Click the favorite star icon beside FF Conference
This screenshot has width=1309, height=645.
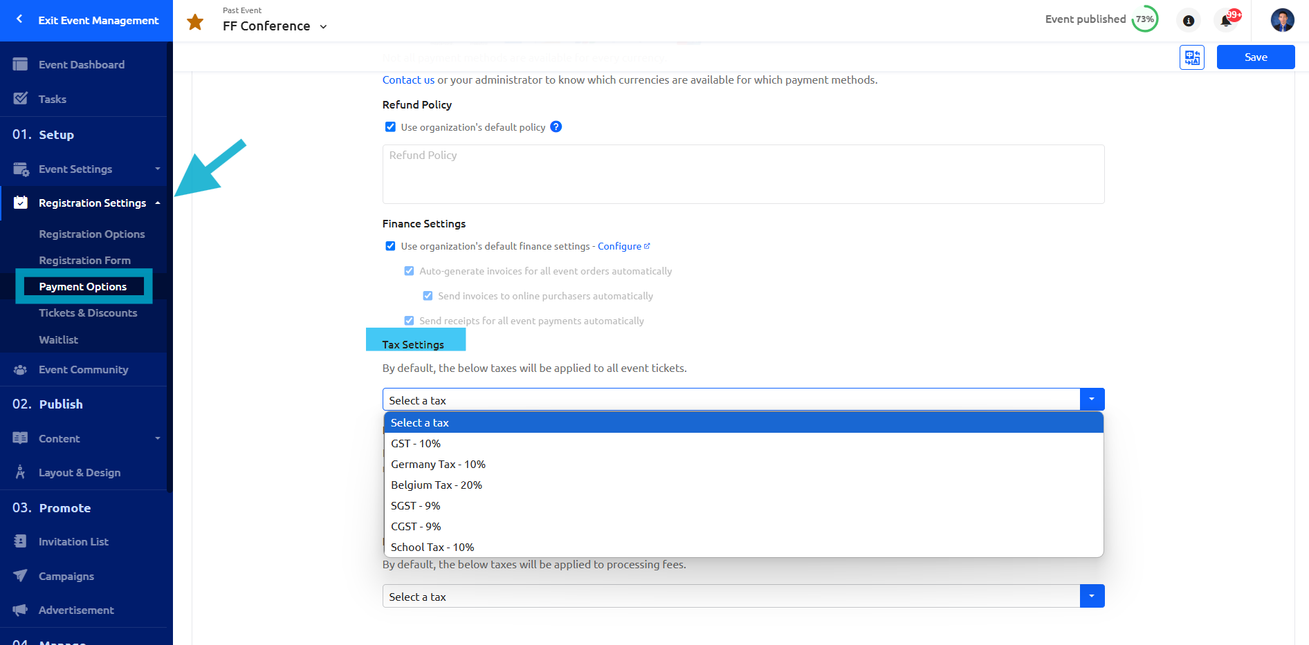tap(195, 22)
